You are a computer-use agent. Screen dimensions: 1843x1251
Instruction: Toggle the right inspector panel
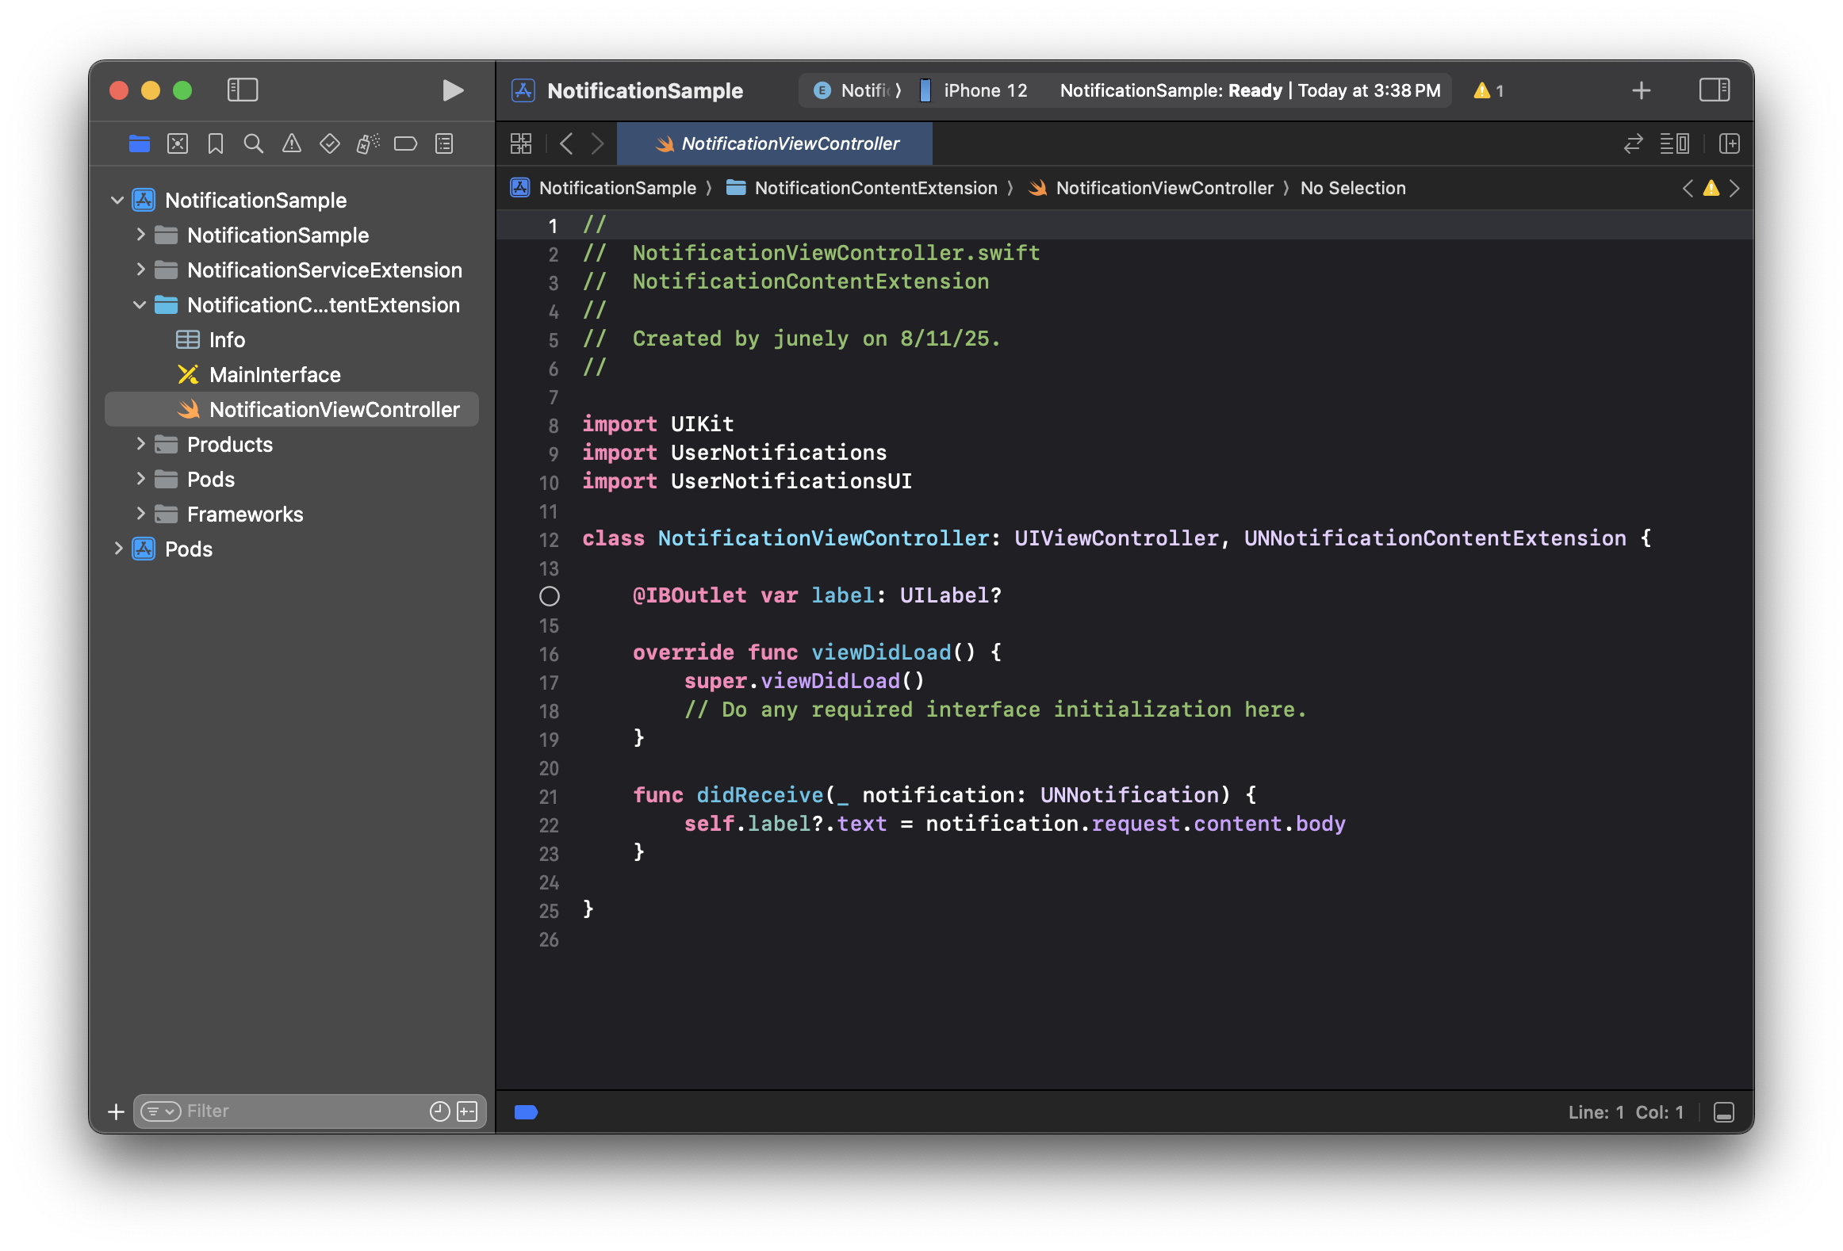click(1714, 90)
